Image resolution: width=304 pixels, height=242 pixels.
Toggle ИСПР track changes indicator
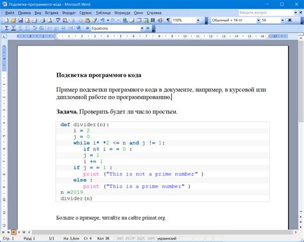pos(130,238)
